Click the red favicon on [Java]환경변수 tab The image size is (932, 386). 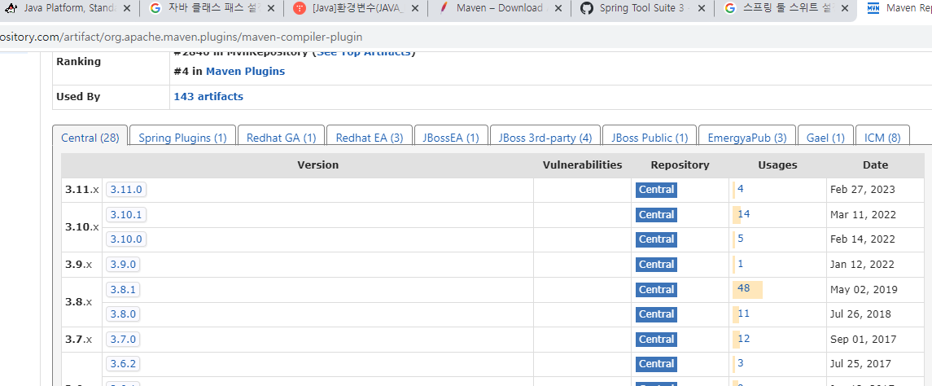[x=299, y=8]
